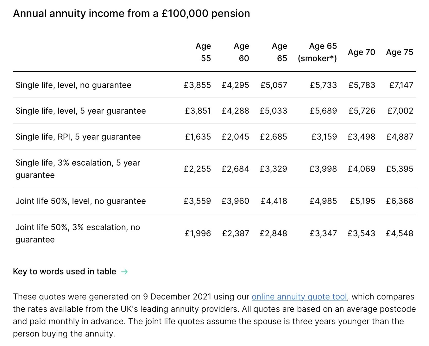429x346 pixels.
Task: Click the green arrow beside Key to words
Action: click(124, 272)
